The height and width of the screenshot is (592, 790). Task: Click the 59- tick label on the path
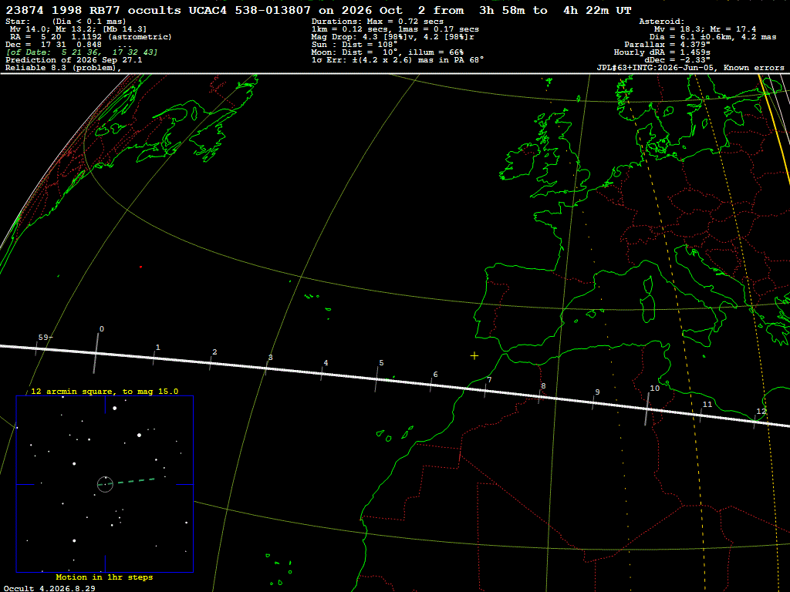[46, 338]
